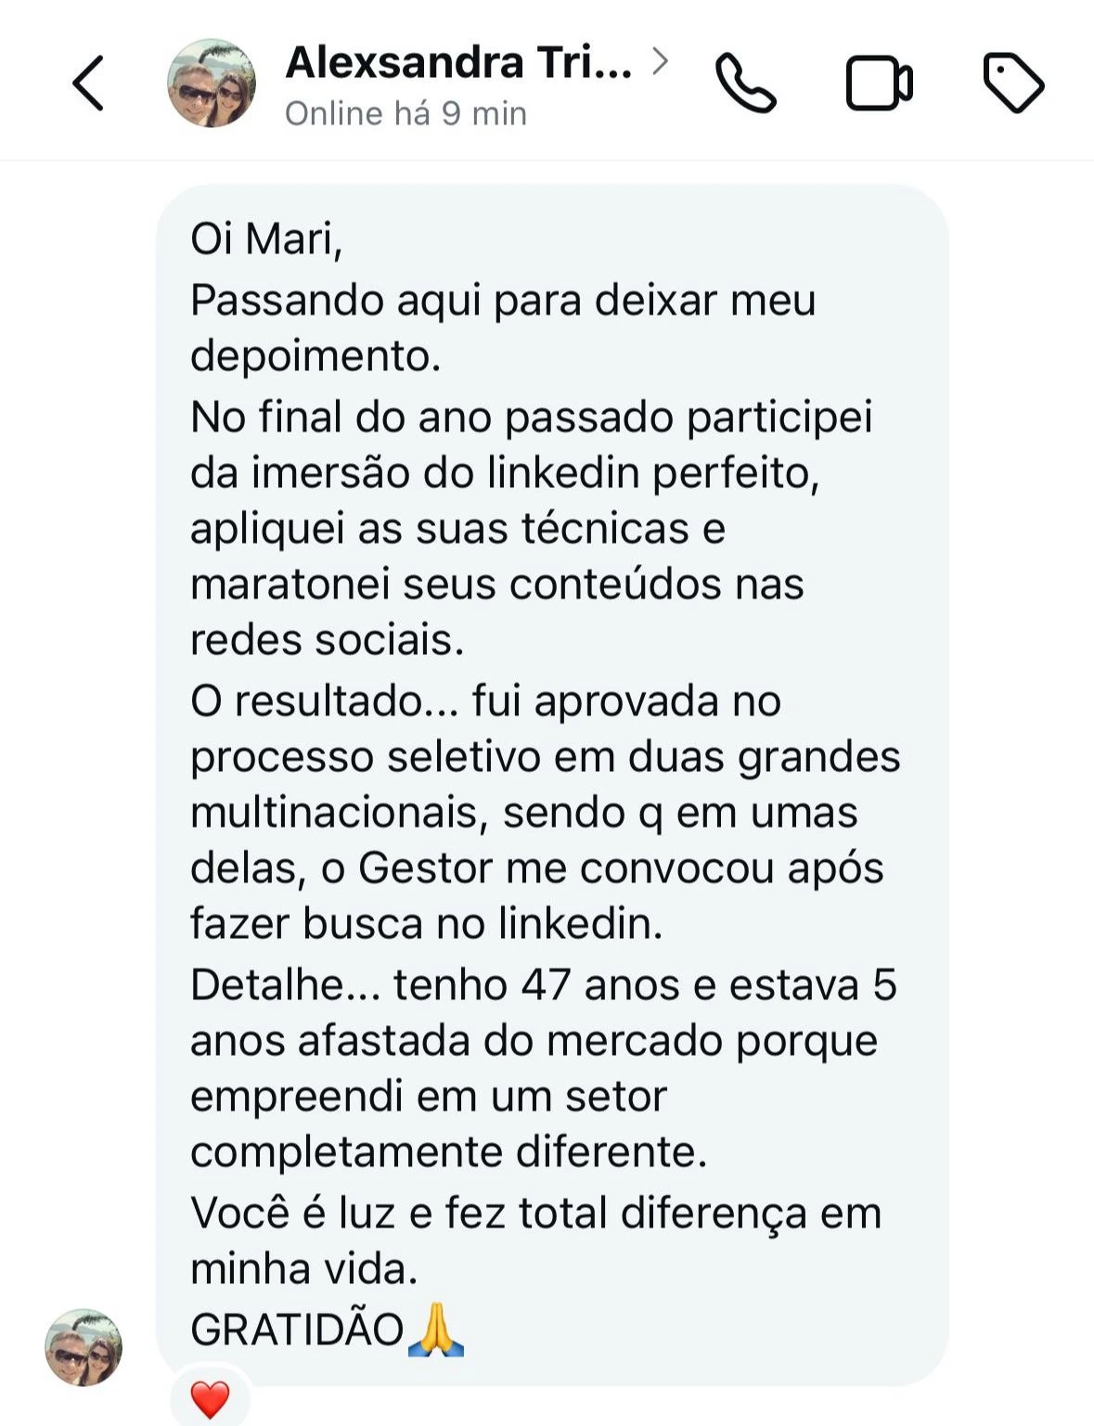Tap the "Oi Mari," greeting line
The image size is (1094, 1426).
266,239
